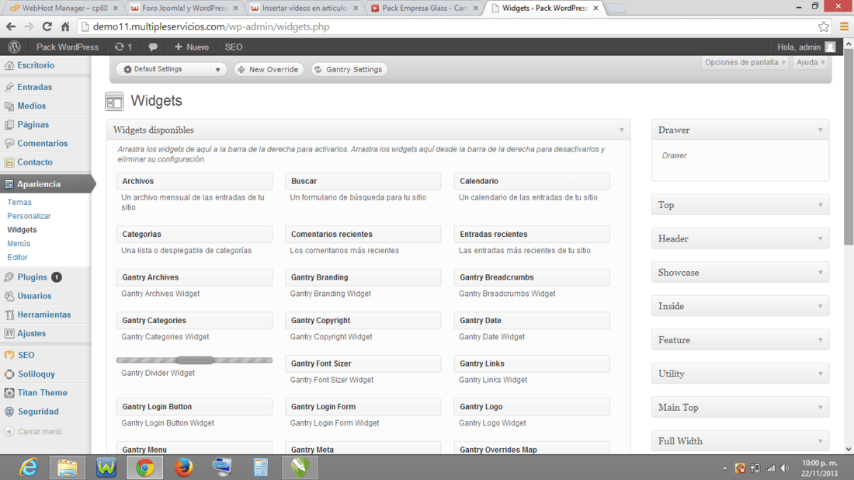Switch to WebHost Manager browser tab
The width and height of the screenshot is (854, 480).
pos(62,9)
